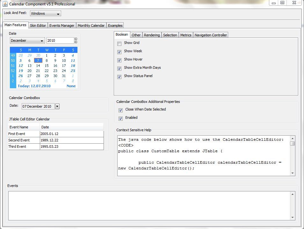Click November 28 in the calendar grid

(20, 55)
